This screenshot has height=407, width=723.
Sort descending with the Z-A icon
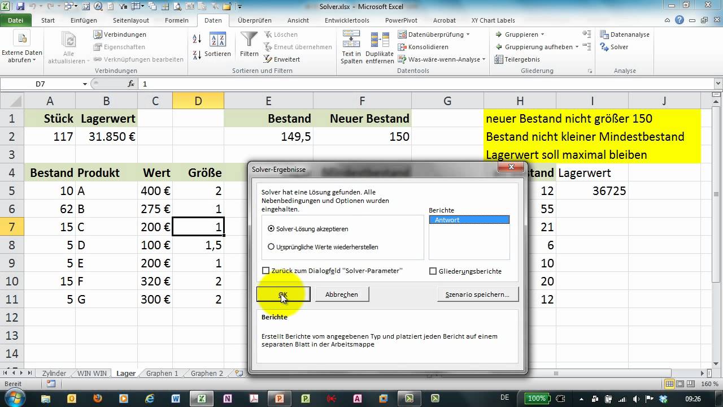pos(197,54)
